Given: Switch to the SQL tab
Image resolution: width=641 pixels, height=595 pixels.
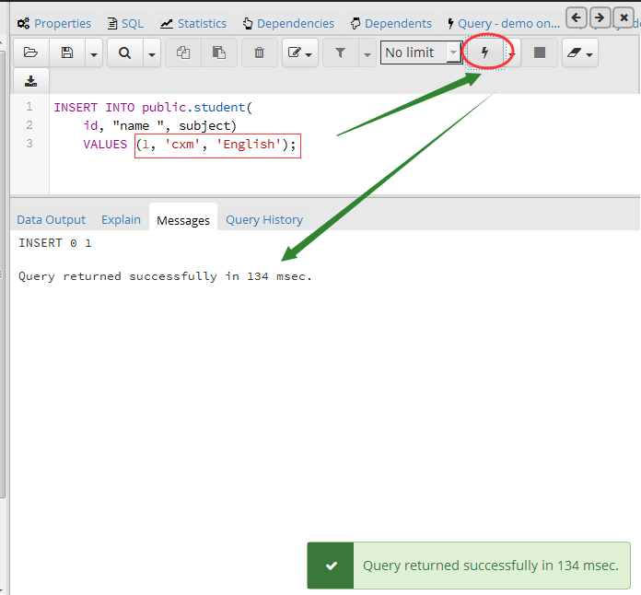Looking at the screenshot, I should 125,23.
